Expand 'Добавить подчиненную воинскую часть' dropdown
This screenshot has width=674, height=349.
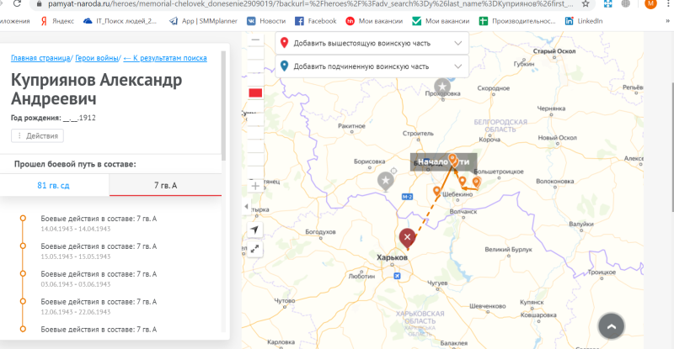point(372,66)
